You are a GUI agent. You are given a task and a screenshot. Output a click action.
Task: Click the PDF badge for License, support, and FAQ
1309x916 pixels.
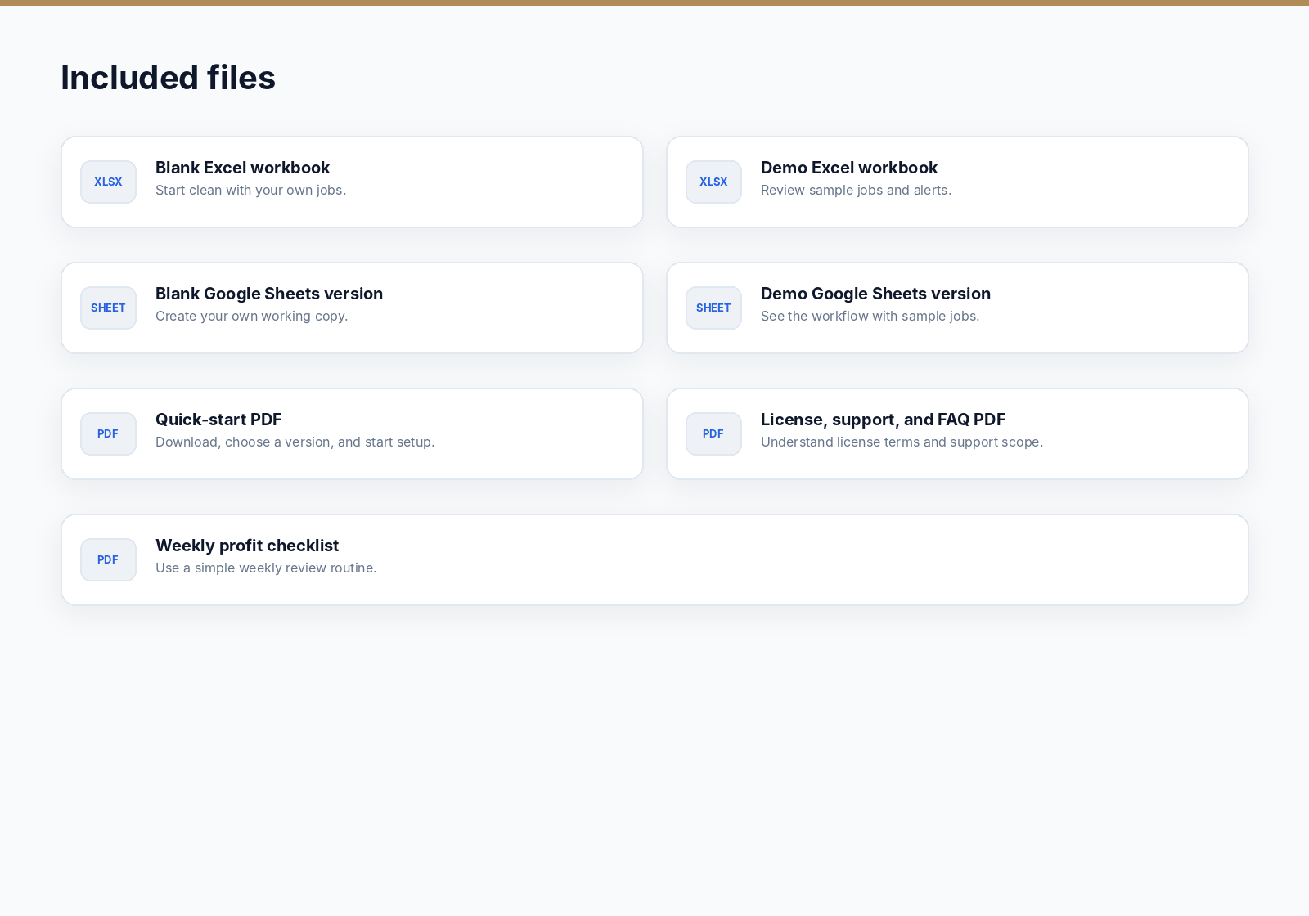coord(713,433)
